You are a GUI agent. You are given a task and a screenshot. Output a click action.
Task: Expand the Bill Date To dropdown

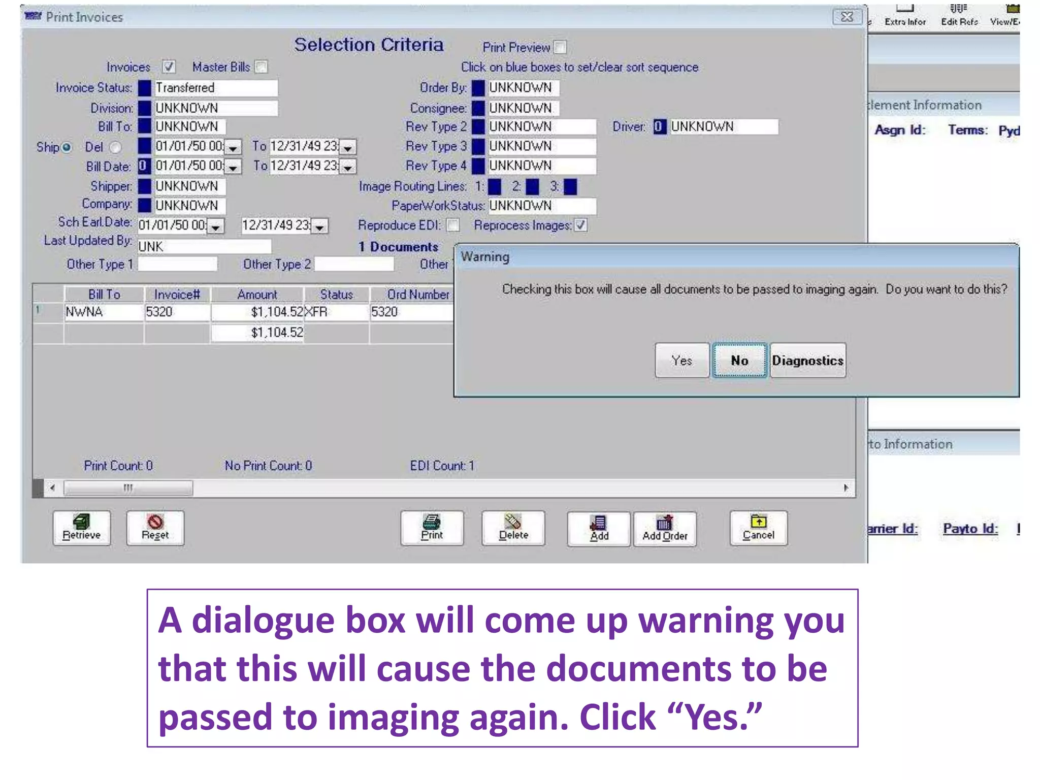tap(348, 167)
